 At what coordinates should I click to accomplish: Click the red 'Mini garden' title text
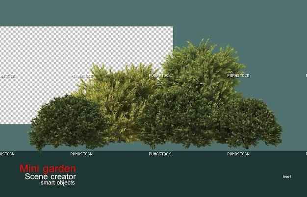(x=48, y=169)
